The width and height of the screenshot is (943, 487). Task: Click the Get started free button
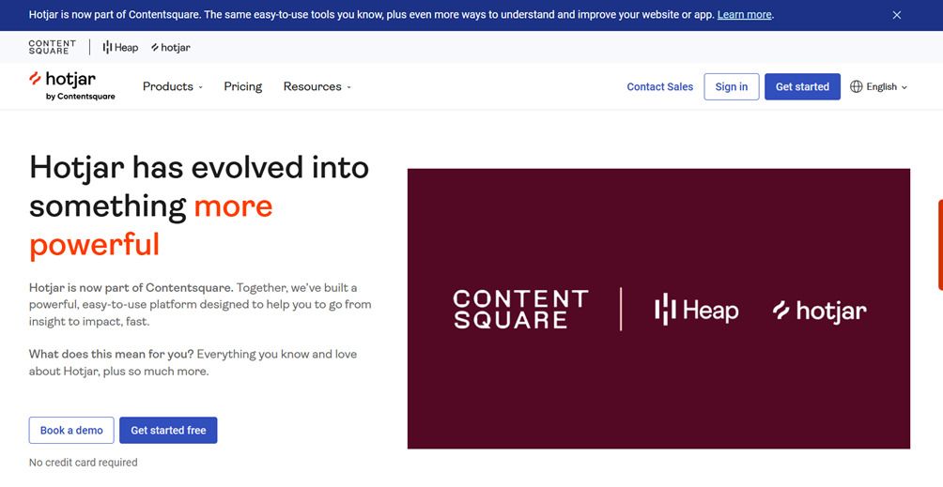[x=168, y=430]
